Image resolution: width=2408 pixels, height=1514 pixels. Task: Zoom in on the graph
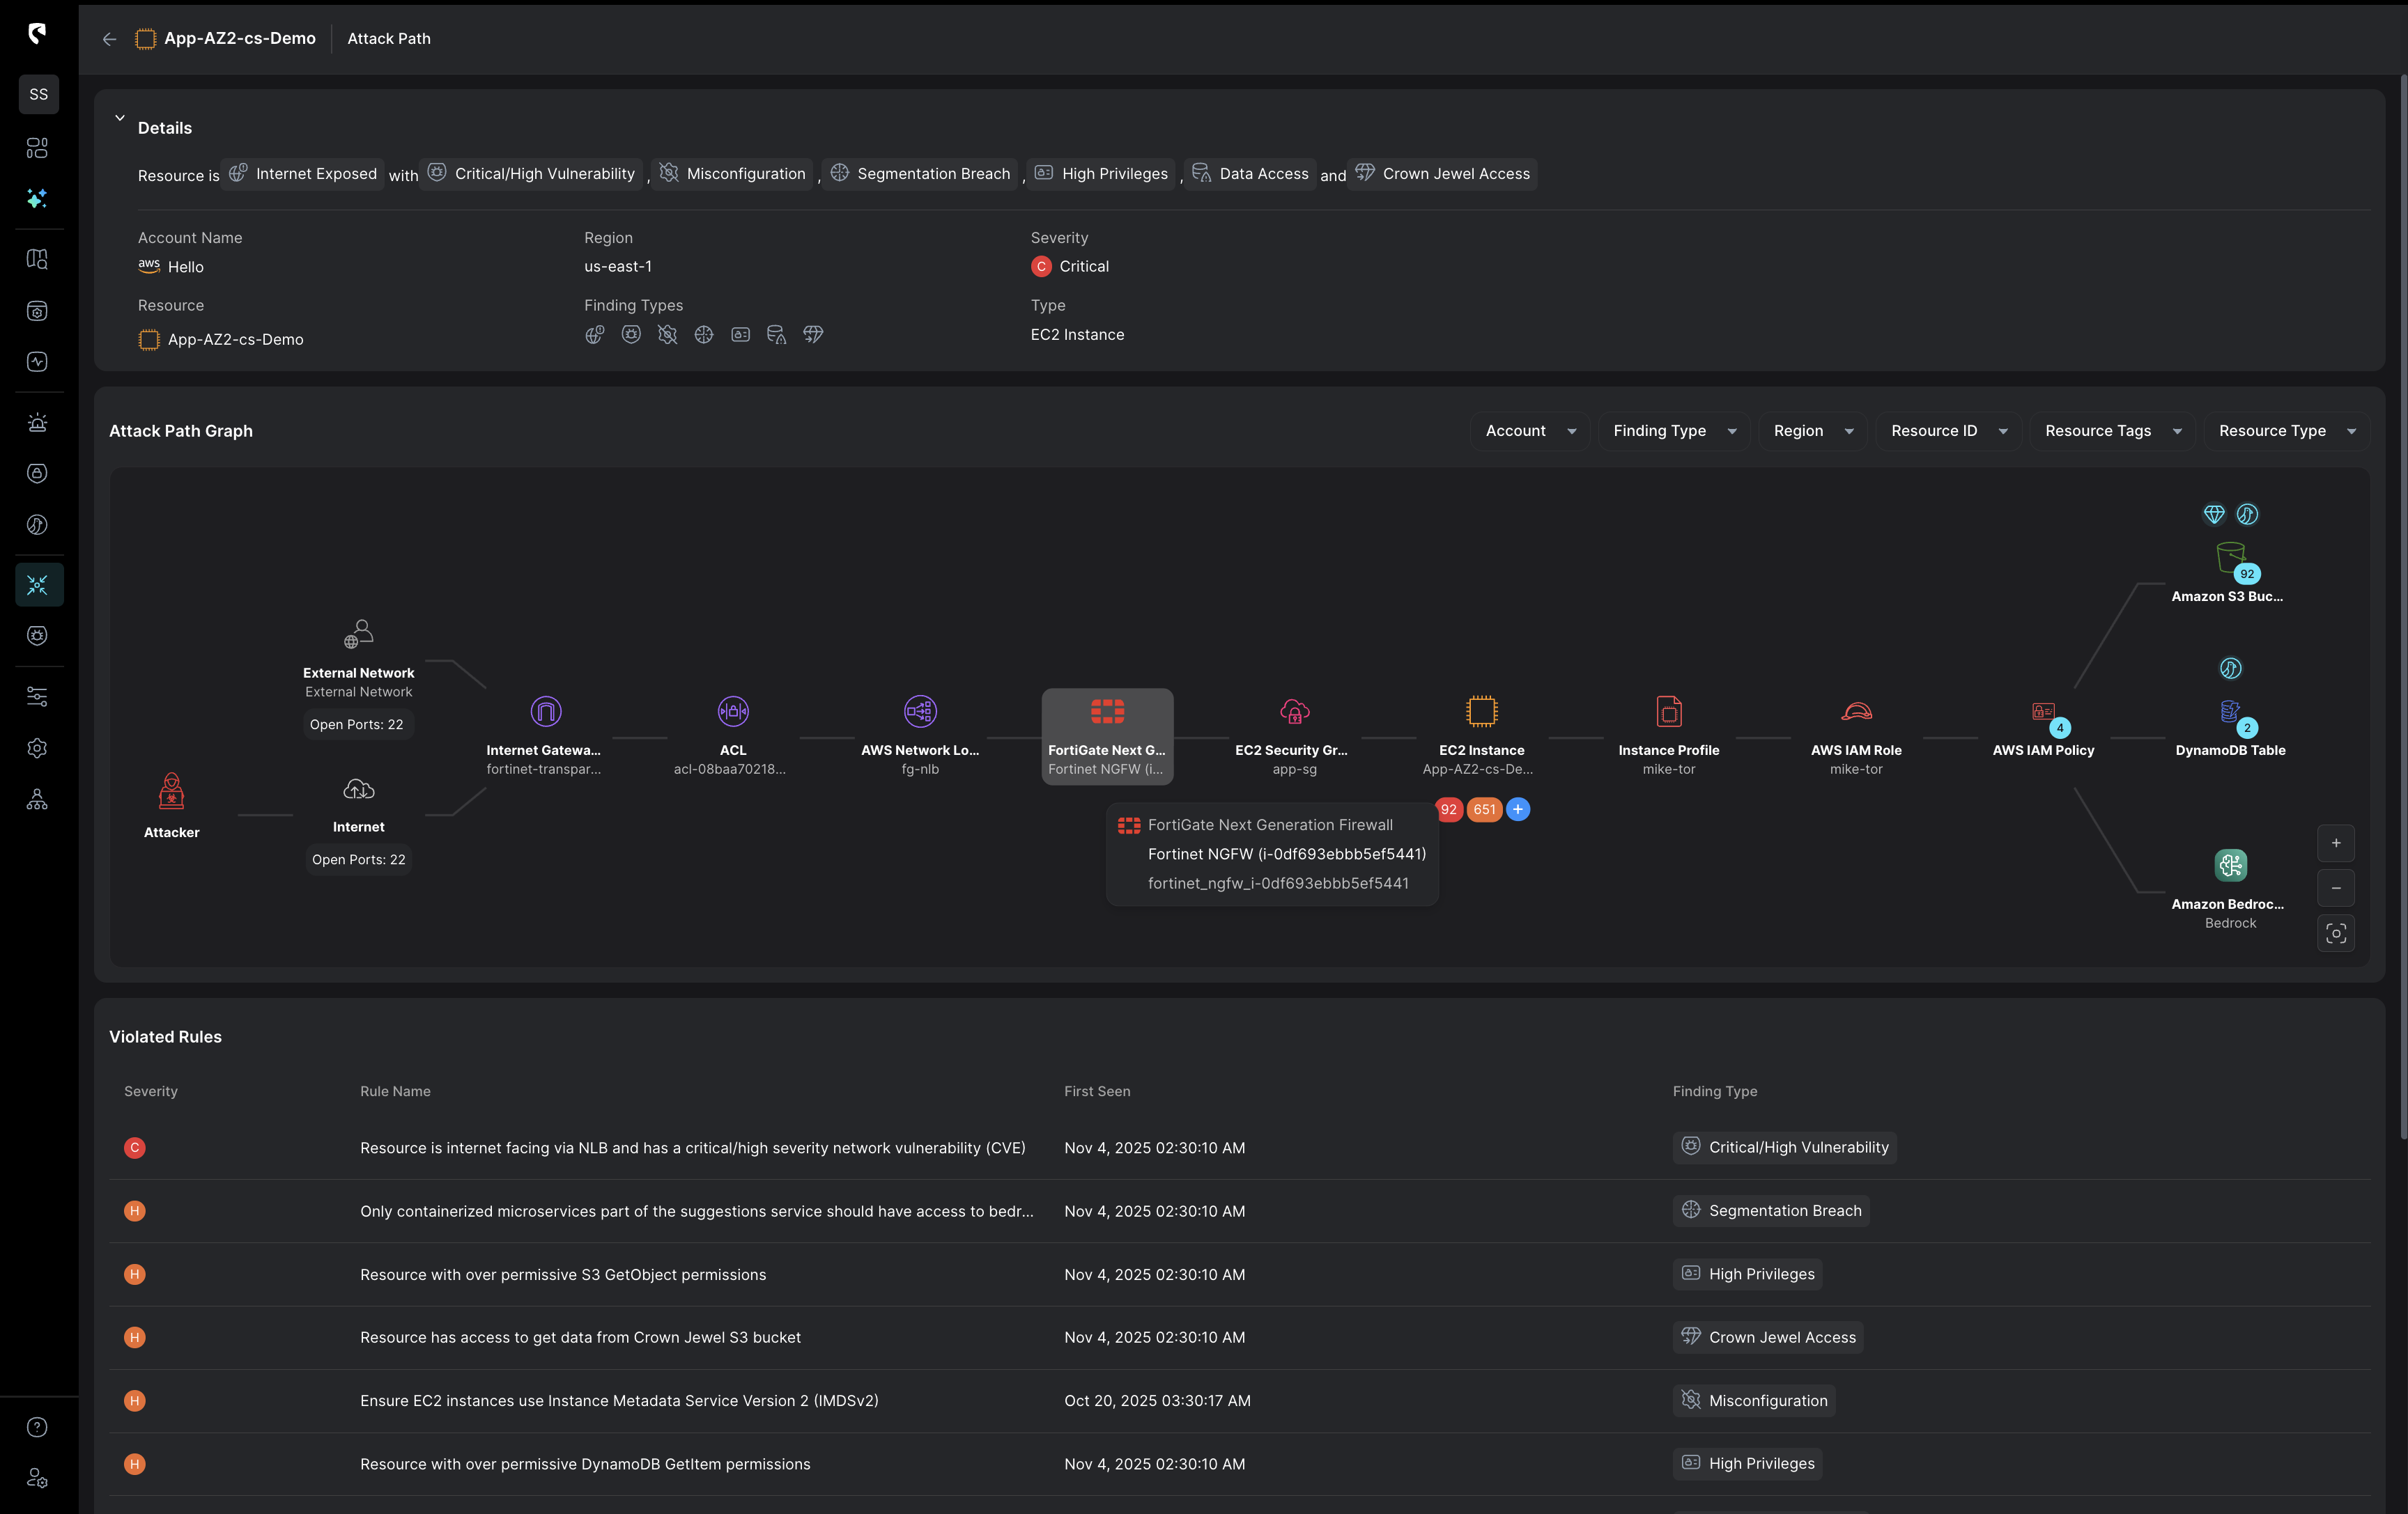coord(2336,843)
